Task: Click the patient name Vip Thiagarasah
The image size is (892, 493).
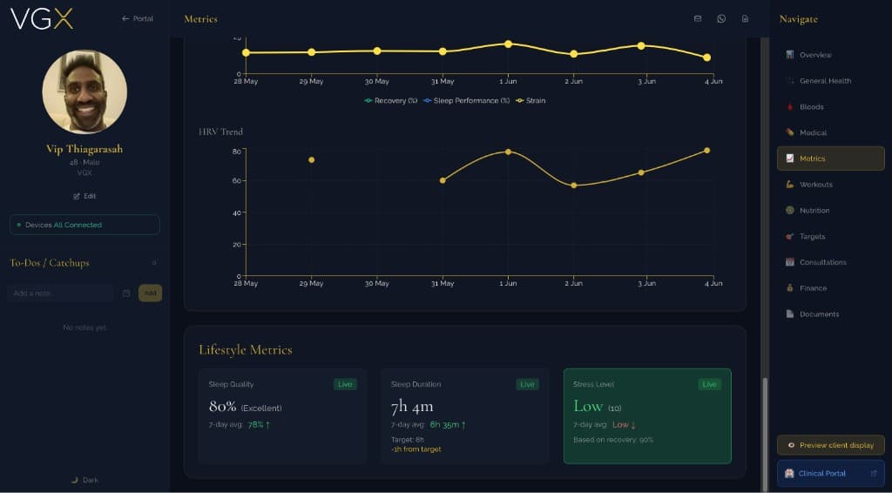Action: 84,149
